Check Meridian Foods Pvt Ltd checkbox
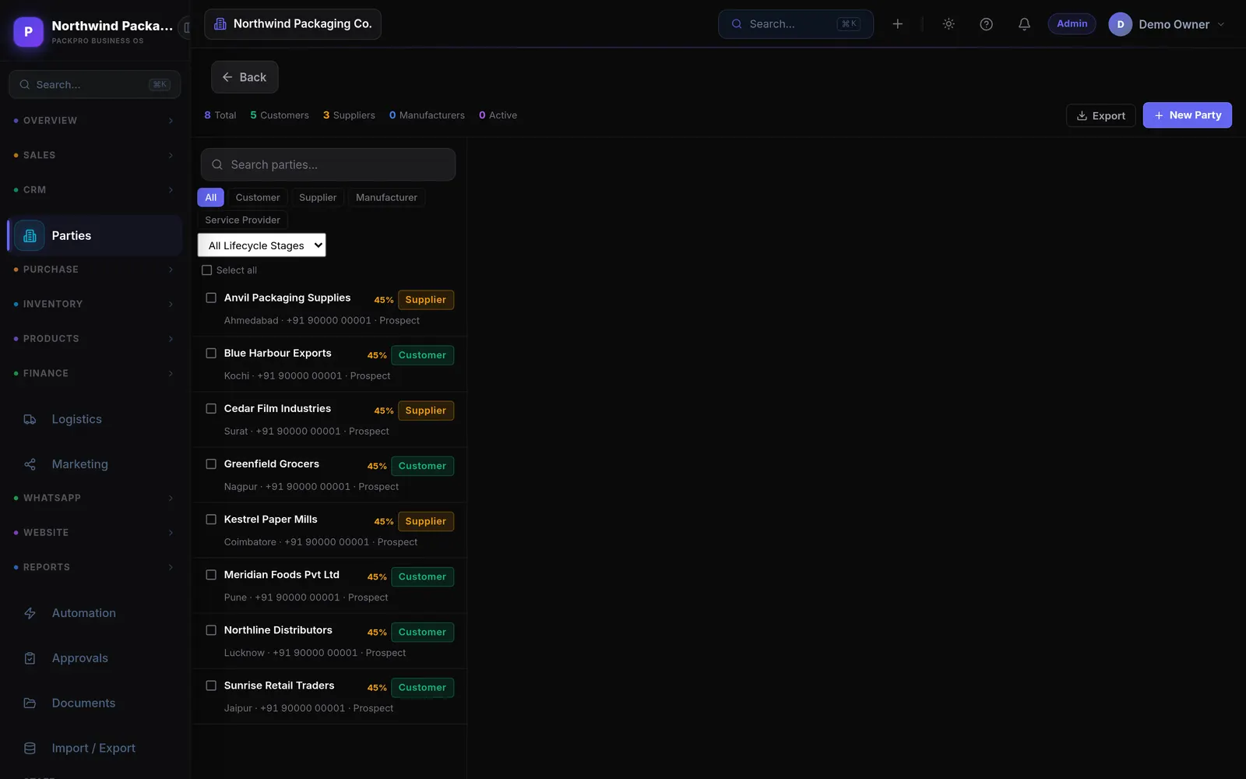This screenshot has width=1246, height=779. click(x=211, y=575)
